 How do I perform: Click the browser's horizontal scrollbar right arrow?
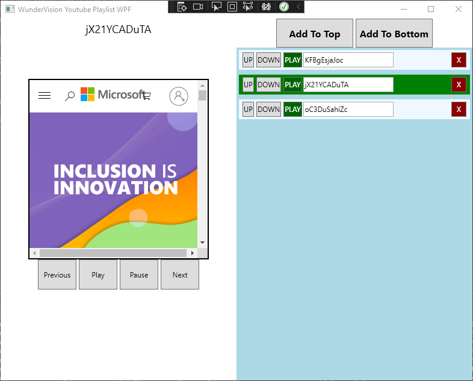tap(193, 253)
